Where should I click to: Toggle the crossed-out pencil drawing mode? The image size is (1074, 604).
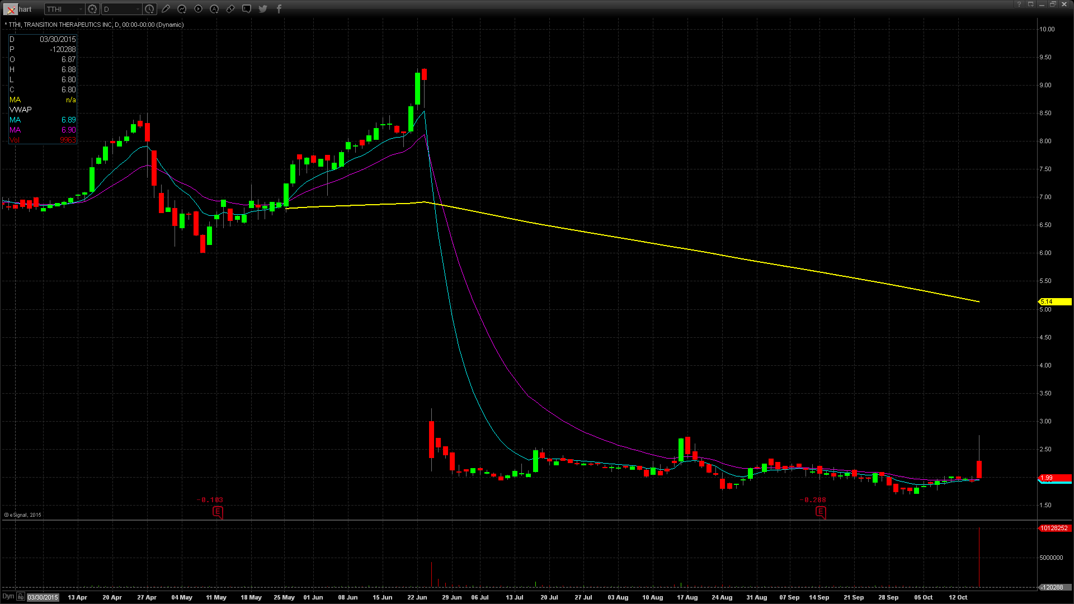11,10
